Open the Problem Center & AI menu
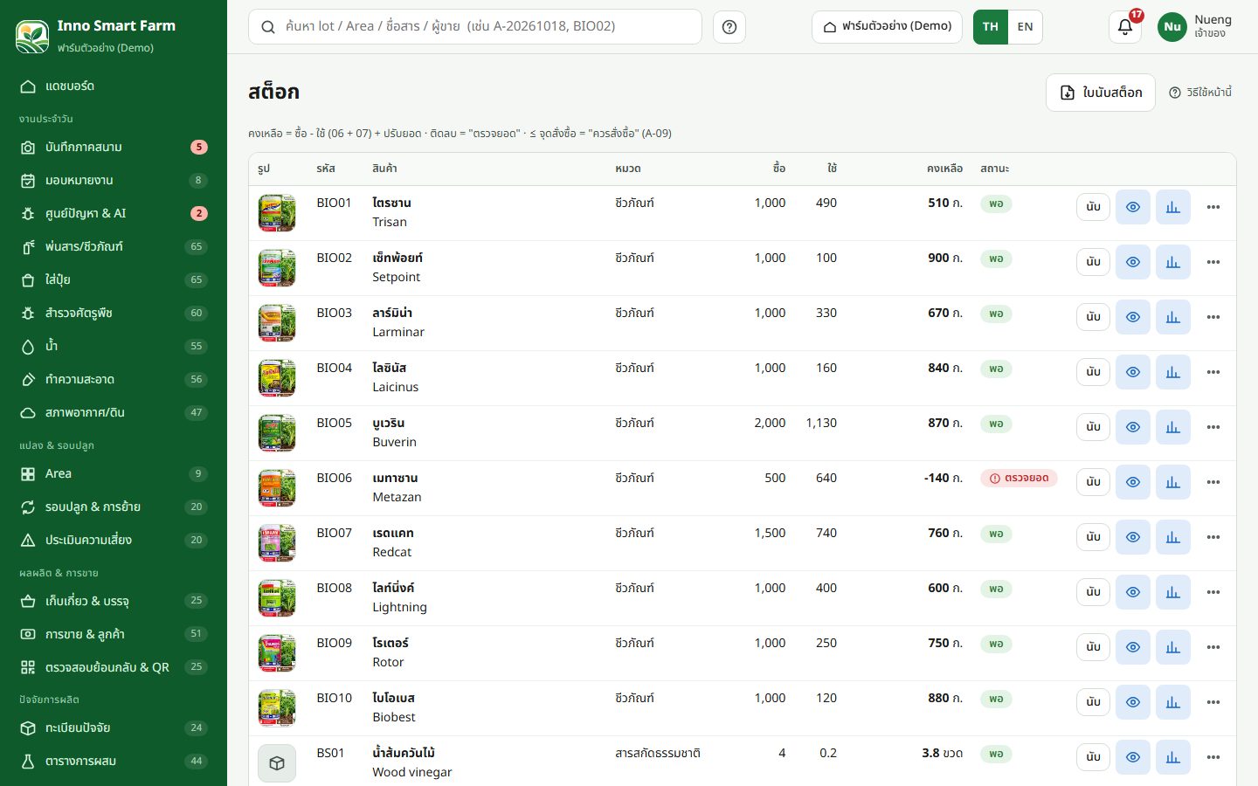Screen dimensions: 1258x786 click(114, 214)
